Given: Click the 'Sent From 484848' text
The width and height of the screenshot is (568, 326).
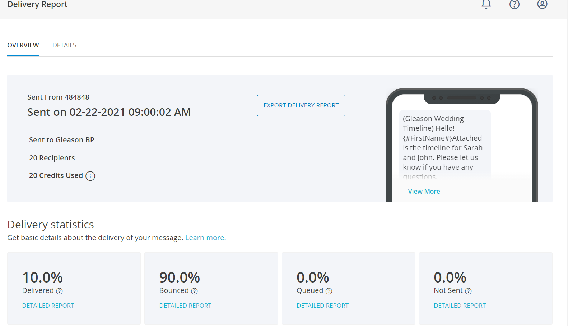Looking at the screenshot, I should click(58, 97).
